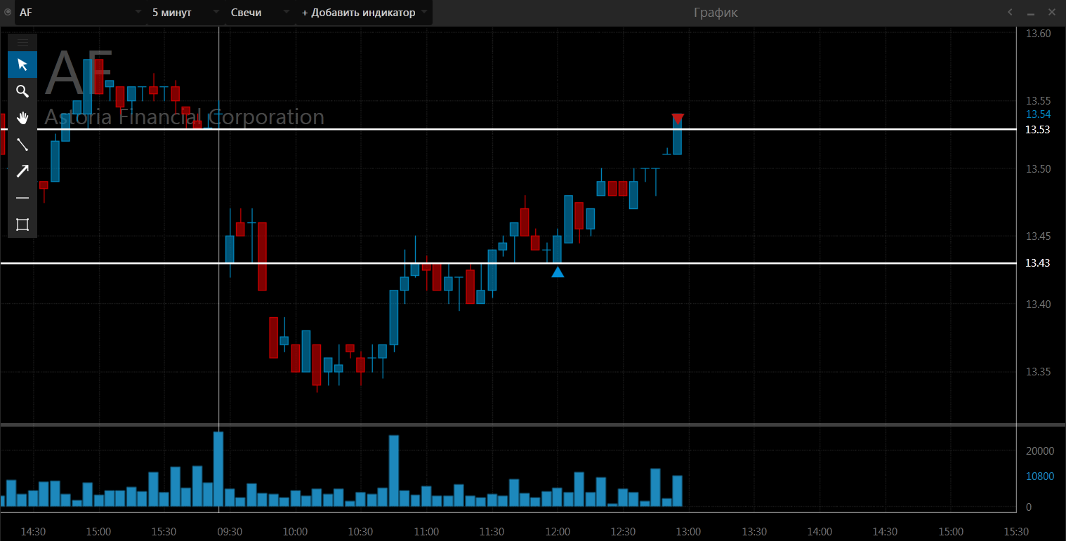Click the 13.35 price axis label
Image resolution: width=1066 pixels, height=541 pixels.
tap(1038, 371)
